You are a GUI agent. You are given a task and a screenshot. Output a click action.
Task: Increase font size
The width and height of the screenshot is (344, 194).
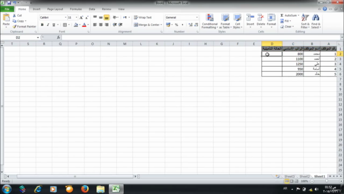(81, 17)
